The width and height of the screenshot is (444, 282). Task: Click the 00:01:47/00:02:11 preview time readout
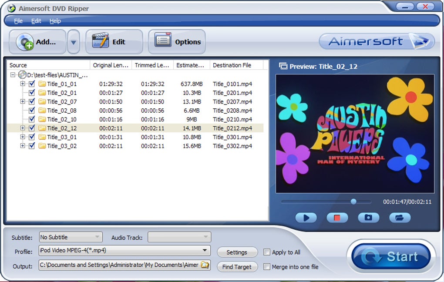(x=407, y=202)
